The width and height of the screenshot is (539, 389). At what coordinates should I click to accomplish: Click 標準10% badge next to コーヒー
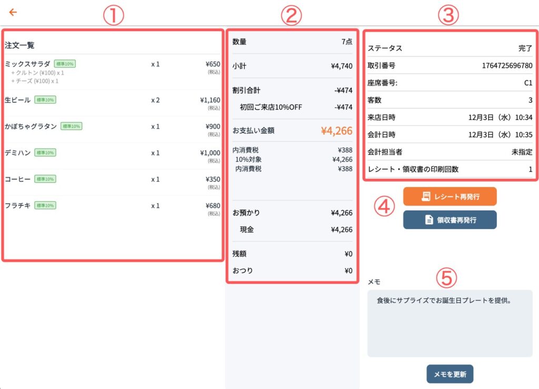tap(45, 178)
